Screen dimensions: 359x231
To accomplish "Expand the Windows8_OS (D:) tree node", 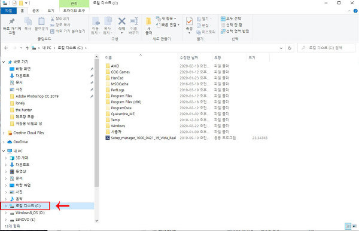I will pyautogui.click(x=6, y=212).
